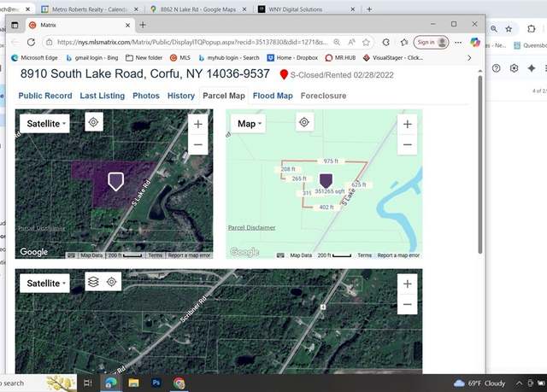Expand the hidden favorites bar items chevron
The image size is (547, 392).
[x=469, y=58]
